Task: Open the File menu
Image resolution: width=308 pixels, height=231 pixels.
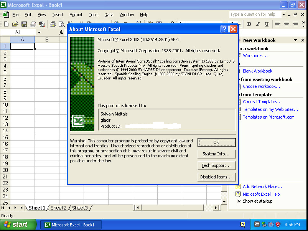Action: pyautogui.click(x=15, y=15)
